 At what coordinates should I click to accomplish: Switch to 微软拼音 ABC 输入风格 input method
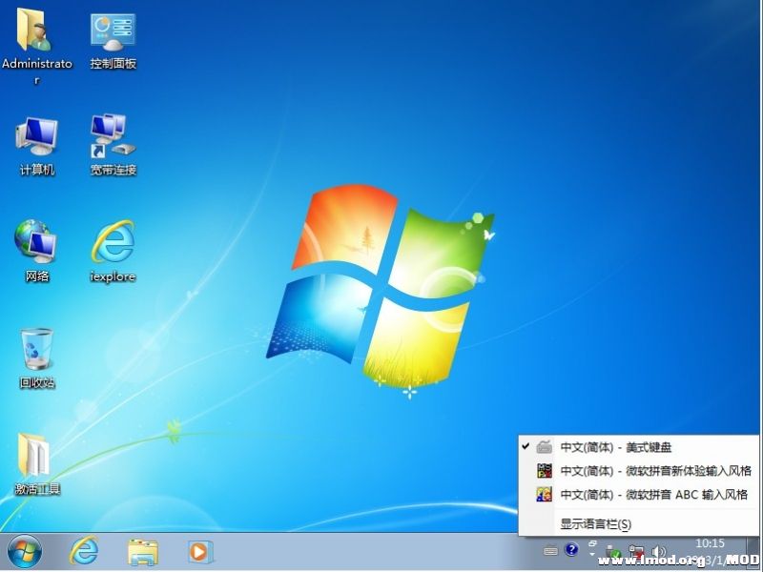tap(654, 495)
